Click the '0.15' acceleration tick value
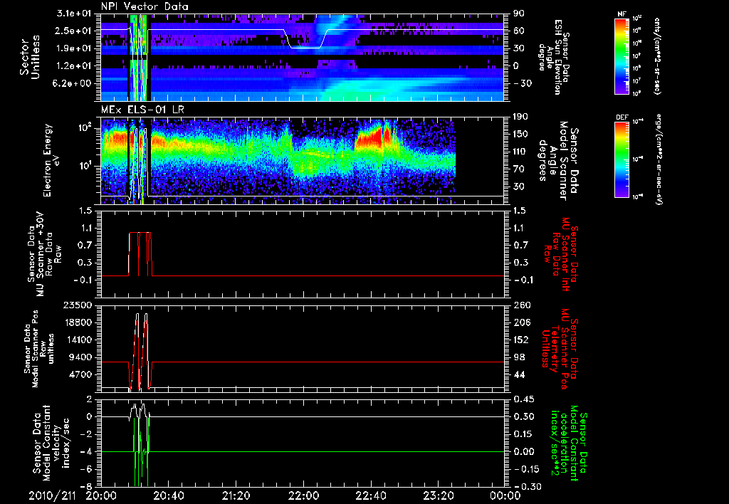Image resolution: width=729 pixels, height=504 pixels. [x=524, y=434]
